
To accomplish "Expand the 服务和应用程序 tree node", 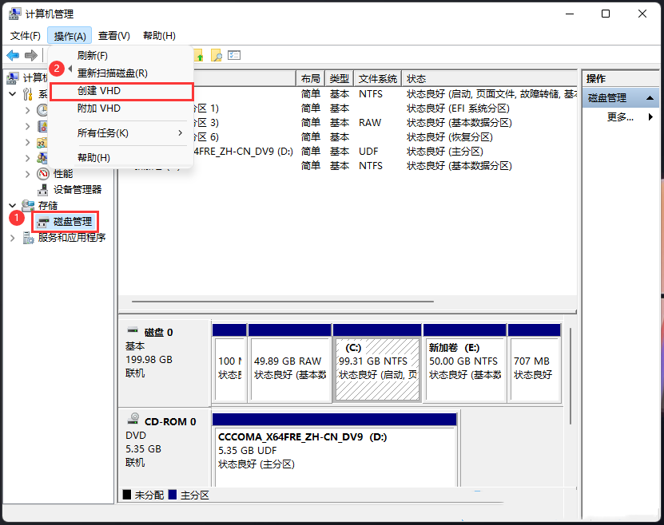I will point(13,237).
